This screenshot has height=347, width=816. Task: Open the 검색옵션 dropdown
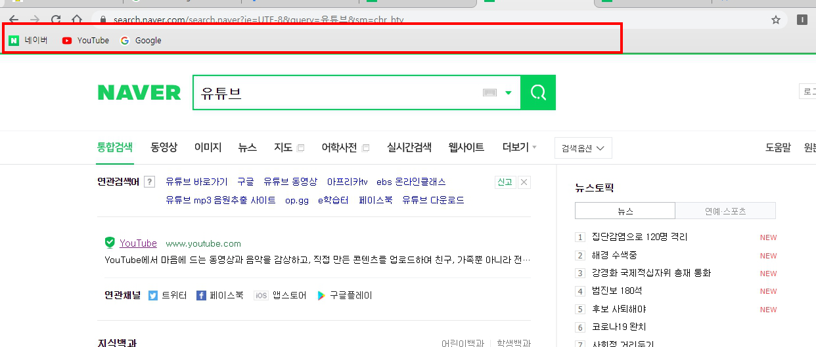coord(583,148)
